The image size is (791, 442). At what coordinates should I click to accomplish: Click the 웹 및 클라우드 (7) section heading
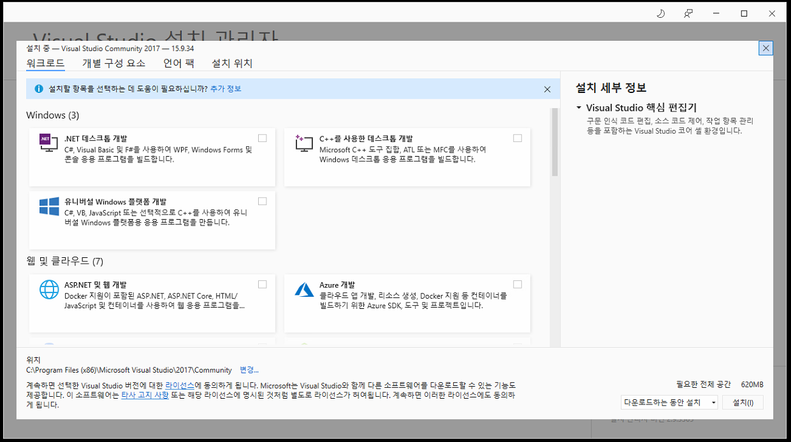pyautogui.click(x=64, y=261)
